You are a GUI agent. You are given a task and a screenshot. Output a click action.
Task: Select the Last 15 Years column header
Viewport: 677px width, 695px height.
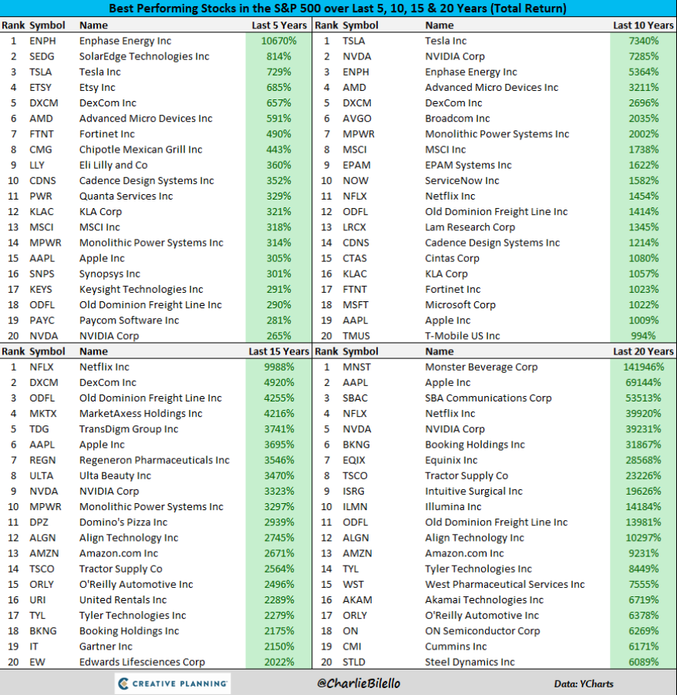pyautogui.click(x=279, y=351)
